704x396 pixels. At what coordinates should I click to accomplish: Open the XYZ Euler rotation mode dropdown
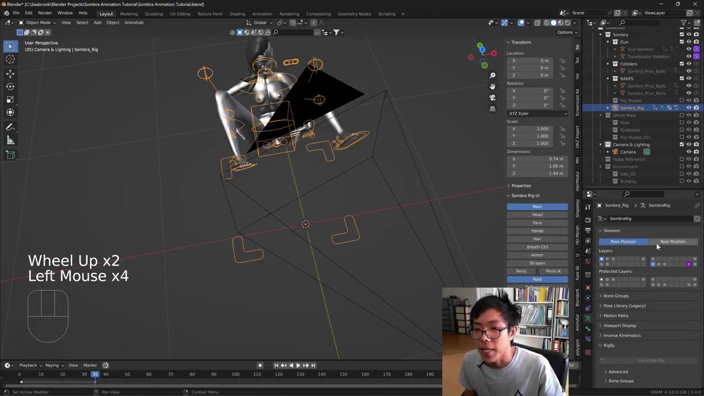click(x=537, y=113)
